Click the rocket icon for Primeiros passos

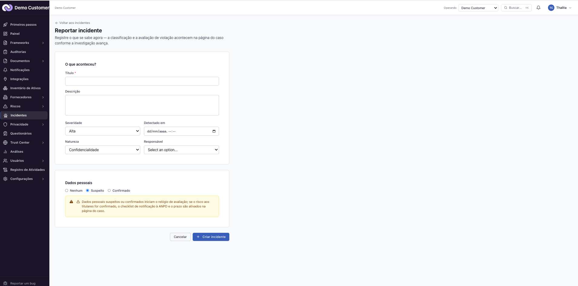click(x=5, y=24)
